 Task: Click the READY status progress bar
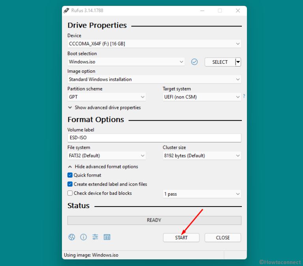point(154,220)
